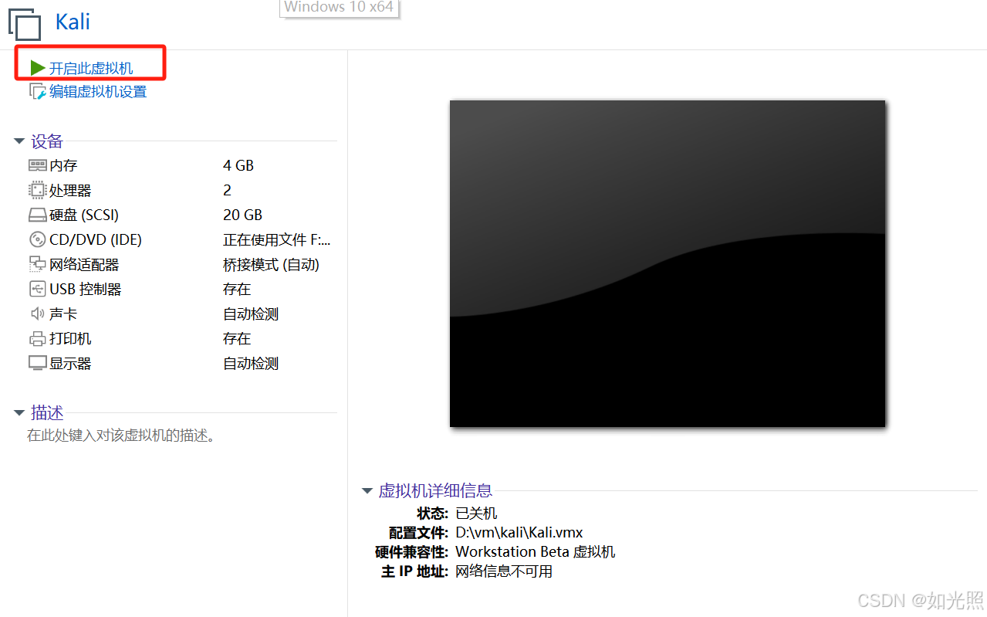The image size is (987, 617).
Task: Collapse the 虚拟机详细信息 details section
Action: click(367, 490)
